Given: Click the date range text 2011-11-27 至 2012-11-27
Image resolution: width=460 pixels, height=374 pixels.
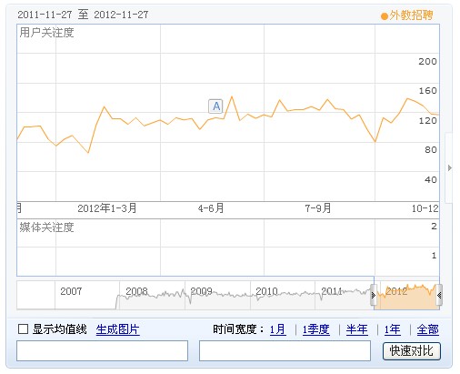Looking at the screenshot, I should (83, 15).
